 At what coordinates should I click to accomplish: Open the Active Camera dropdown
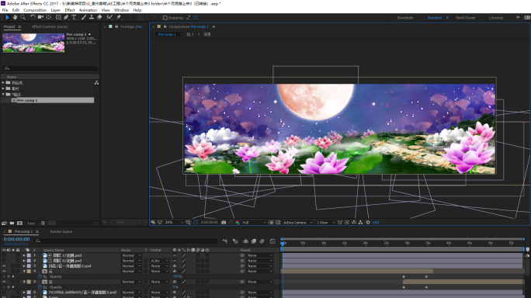pyautogui.click(x=297, y=223)
